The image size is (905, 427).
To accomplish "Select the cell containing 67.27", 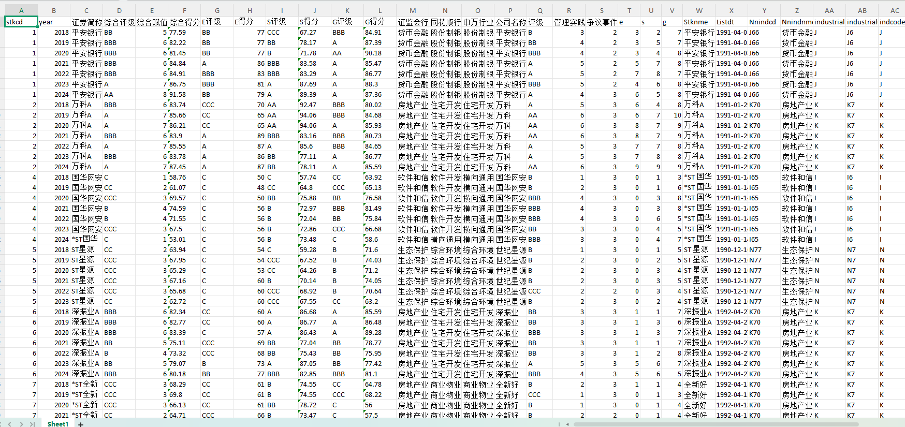I will [x=315, y=32].
